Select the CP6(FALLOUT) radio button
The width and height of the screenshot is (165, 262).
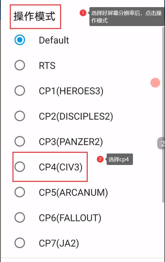pos(20,218)
